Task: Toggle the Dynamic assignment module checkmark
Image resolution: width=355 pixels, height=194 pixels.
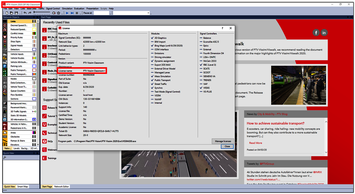Action: pos(152,62)
